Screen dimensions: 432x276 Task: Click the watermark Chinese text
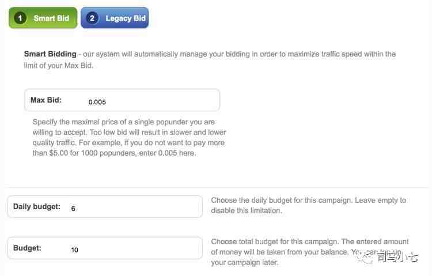pos(397,257)
